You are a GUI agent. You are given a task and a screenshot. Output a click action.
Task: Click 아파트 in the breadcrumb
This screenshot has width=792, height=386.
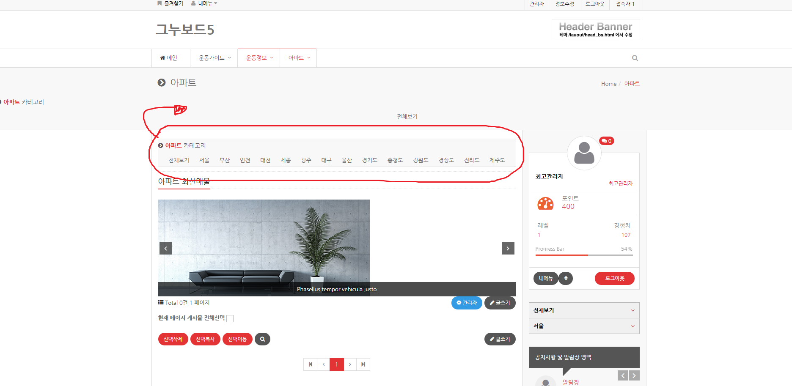click(x=632, y=84)
